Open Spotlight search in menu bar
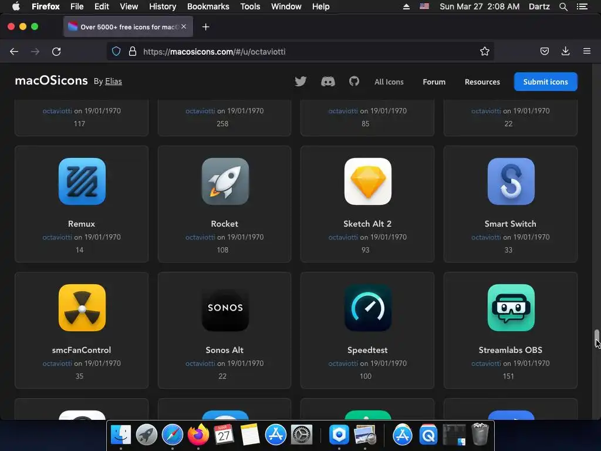The height and width of the screenshot is (451, 601). point(563,6)
